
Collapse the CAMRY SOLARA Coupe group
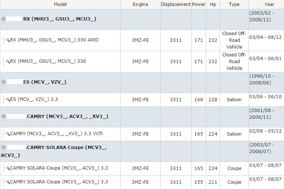click(x=3, y=148)
